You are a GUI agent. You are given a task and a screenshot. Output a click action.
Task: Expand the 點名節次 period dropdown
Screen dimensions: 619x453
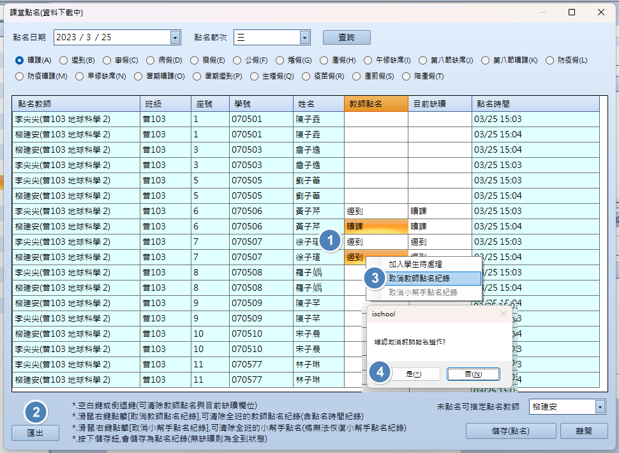pyautogui.click(x=304, y=38)
